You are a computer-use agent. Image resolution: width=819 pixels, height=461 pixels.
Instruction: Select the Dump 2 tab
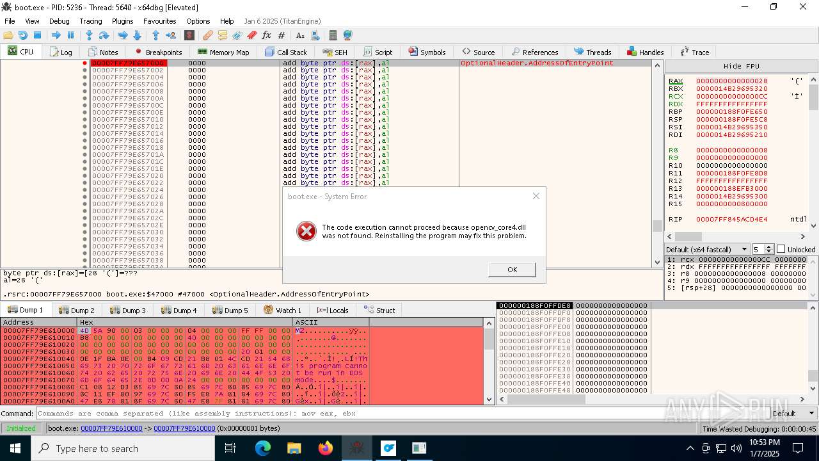click(76, 310)
